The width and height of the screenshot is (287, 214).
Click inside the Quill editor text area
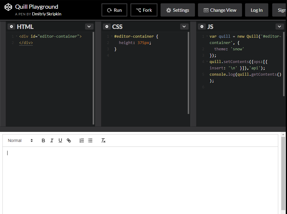pyautogui.click(x=140, y=180)
